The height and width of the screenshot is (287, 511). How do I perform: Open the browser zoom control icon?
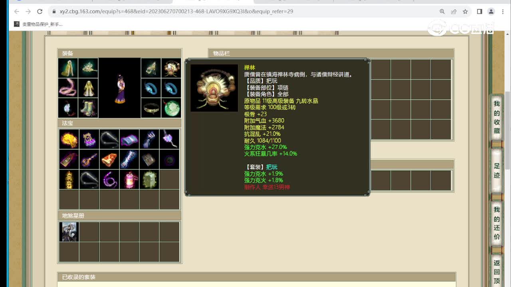tap(442, 12)
